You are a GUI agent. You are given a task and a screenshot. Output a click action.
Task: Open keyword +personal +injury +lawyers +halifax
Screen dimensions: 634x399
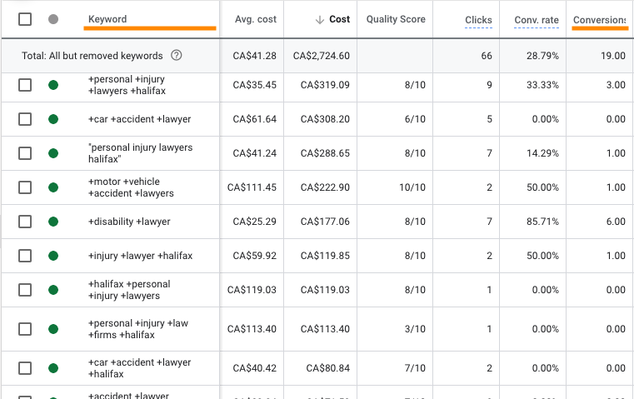127,85
